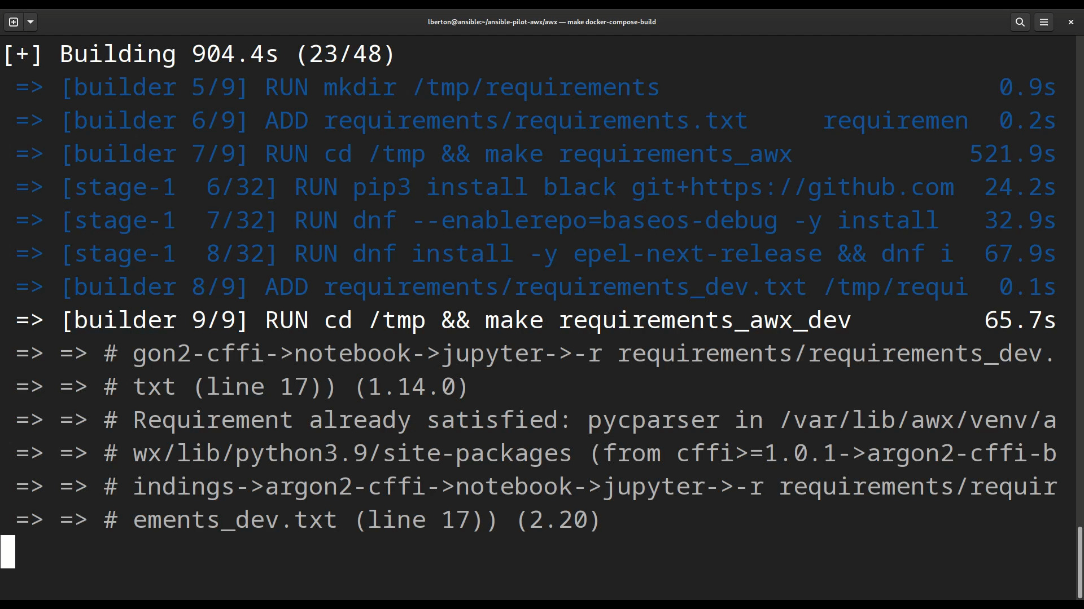The width and height of the screenshot is (1084, 609).
Task: Click 'ADD requirements/requirements.txt' line
Action: coord(535,121)
